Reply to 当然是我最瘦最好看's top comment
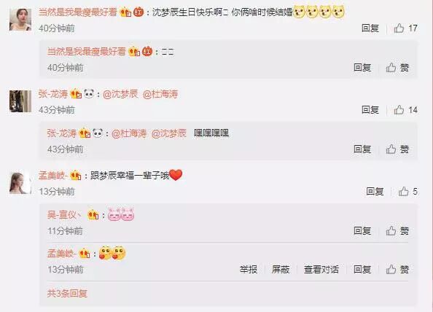The width and height of the screenshot is (433, 312). click(370, 28)
